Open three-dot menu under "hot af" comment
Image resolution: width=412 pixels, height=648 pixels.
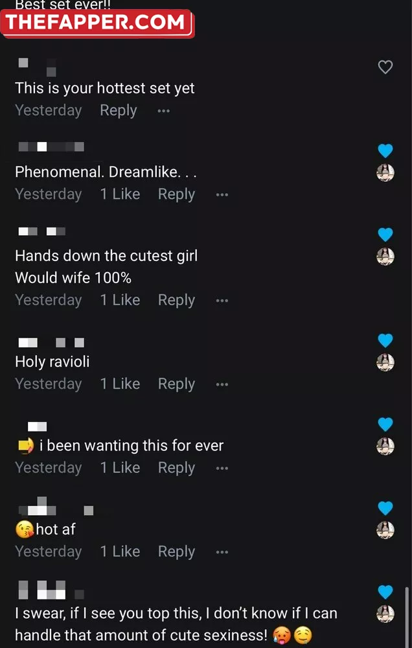222,552
